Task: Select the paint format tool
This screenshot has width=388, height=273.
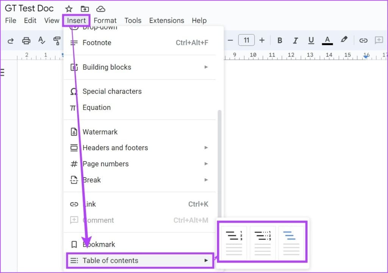Action: coord(57,41)
